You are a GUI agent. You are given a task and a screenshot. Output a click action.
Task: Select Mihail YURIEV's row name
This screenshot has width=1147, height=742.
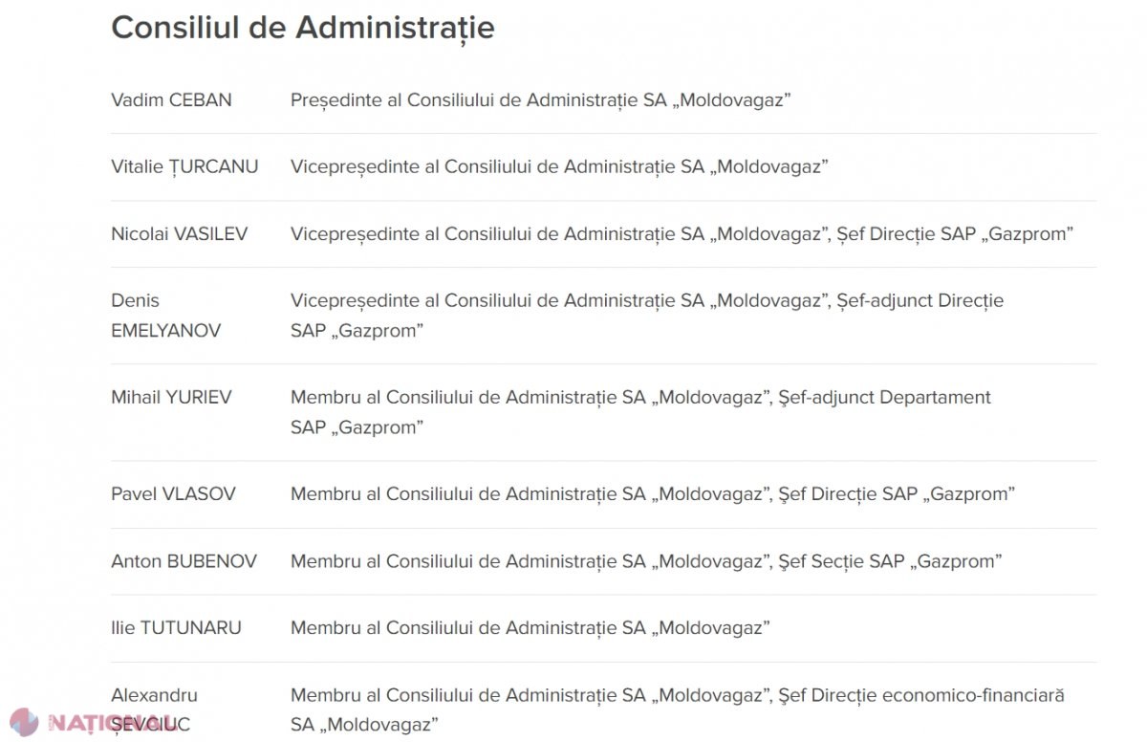coord(171,397)
